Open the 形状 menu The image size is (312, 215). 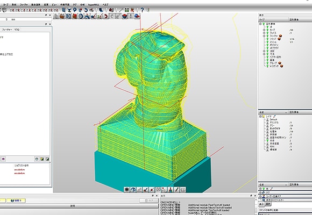pos(14,4)
